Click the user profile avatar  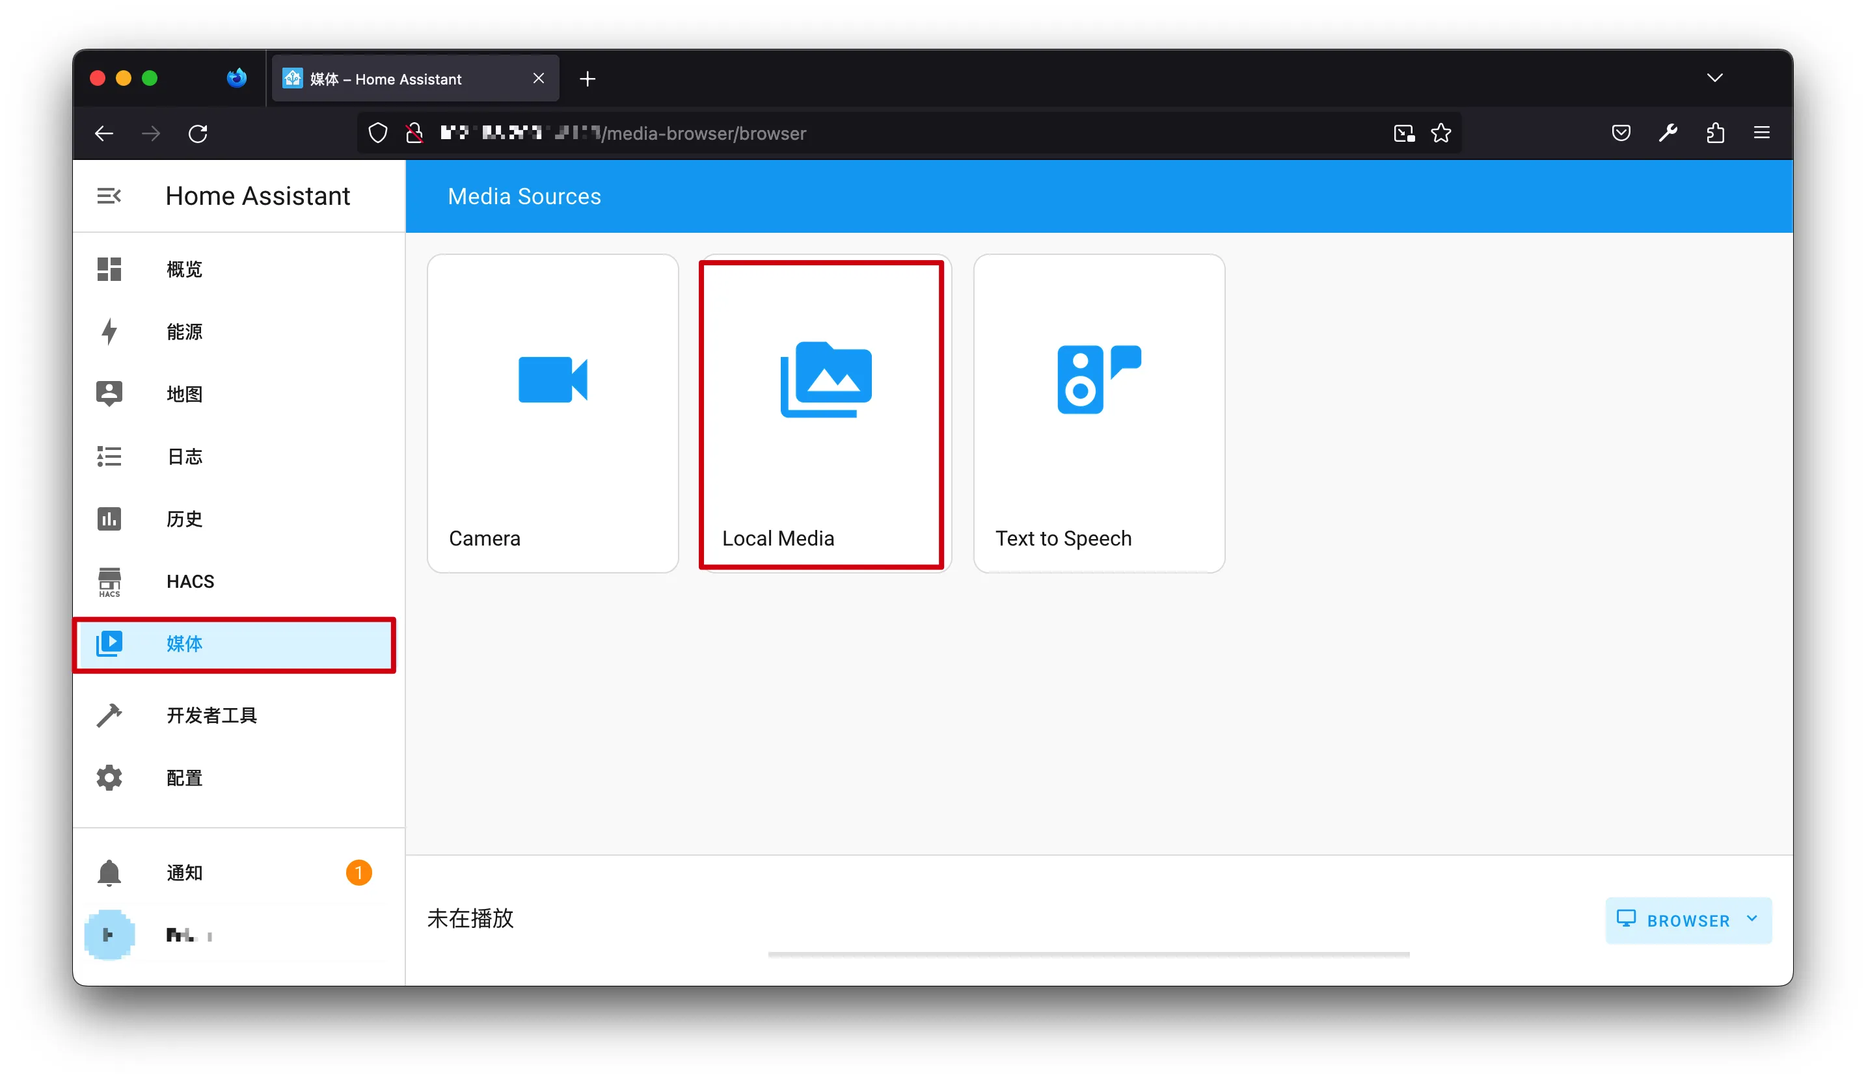[109, 936]
